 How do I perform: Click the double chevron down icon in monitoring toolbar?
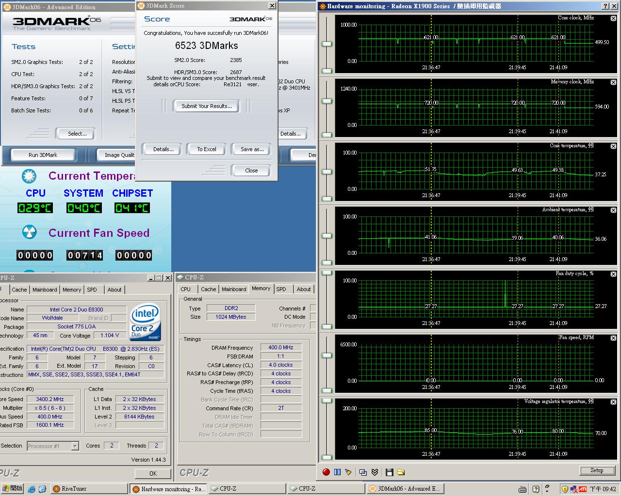375,472
